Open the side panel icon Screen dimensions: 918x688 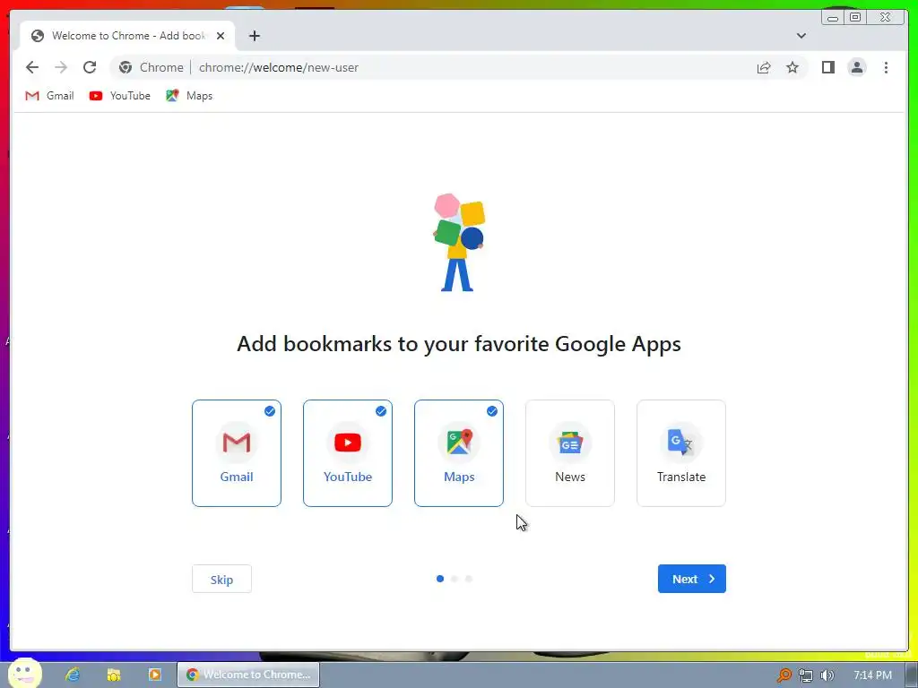(827, 67)
